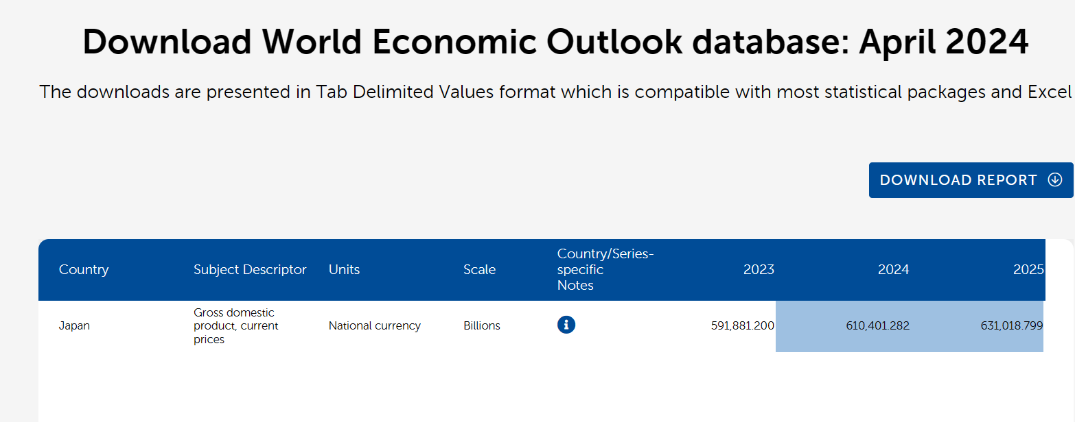
Task: Select the Gross domestic product cell
Action: pos(235,326)
